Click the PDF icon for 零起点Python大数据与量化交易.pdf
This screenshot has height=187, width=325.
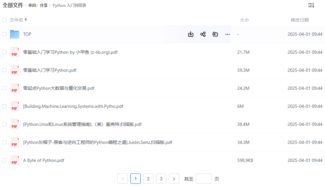click(x=14, y=88)
